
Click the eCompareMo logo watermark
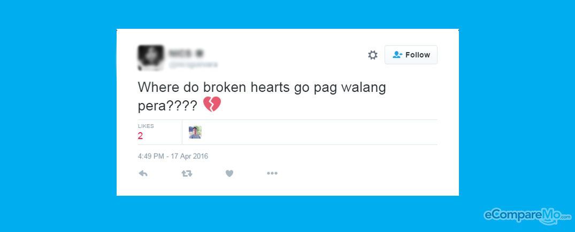(527, 215)
